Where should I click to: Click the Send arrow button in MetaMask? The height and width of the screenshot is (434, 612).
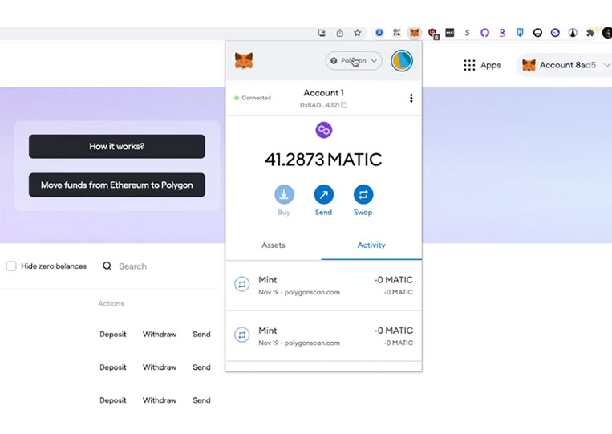tap(323, 194)
